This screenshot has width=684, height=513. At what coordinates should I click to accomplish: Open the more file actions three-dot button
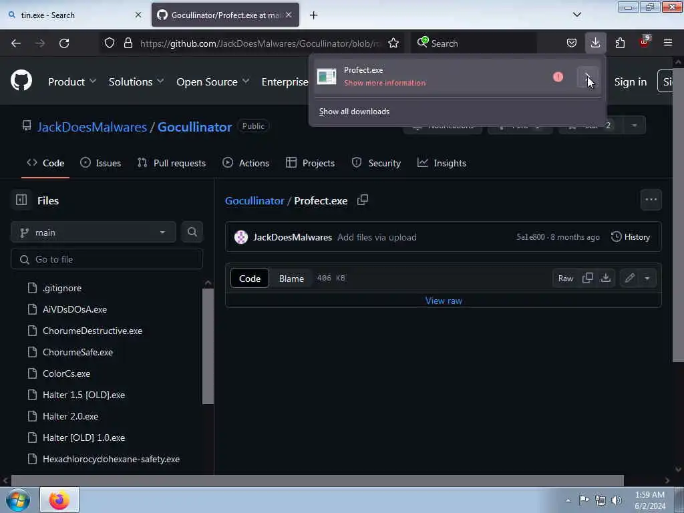point(651,200)
